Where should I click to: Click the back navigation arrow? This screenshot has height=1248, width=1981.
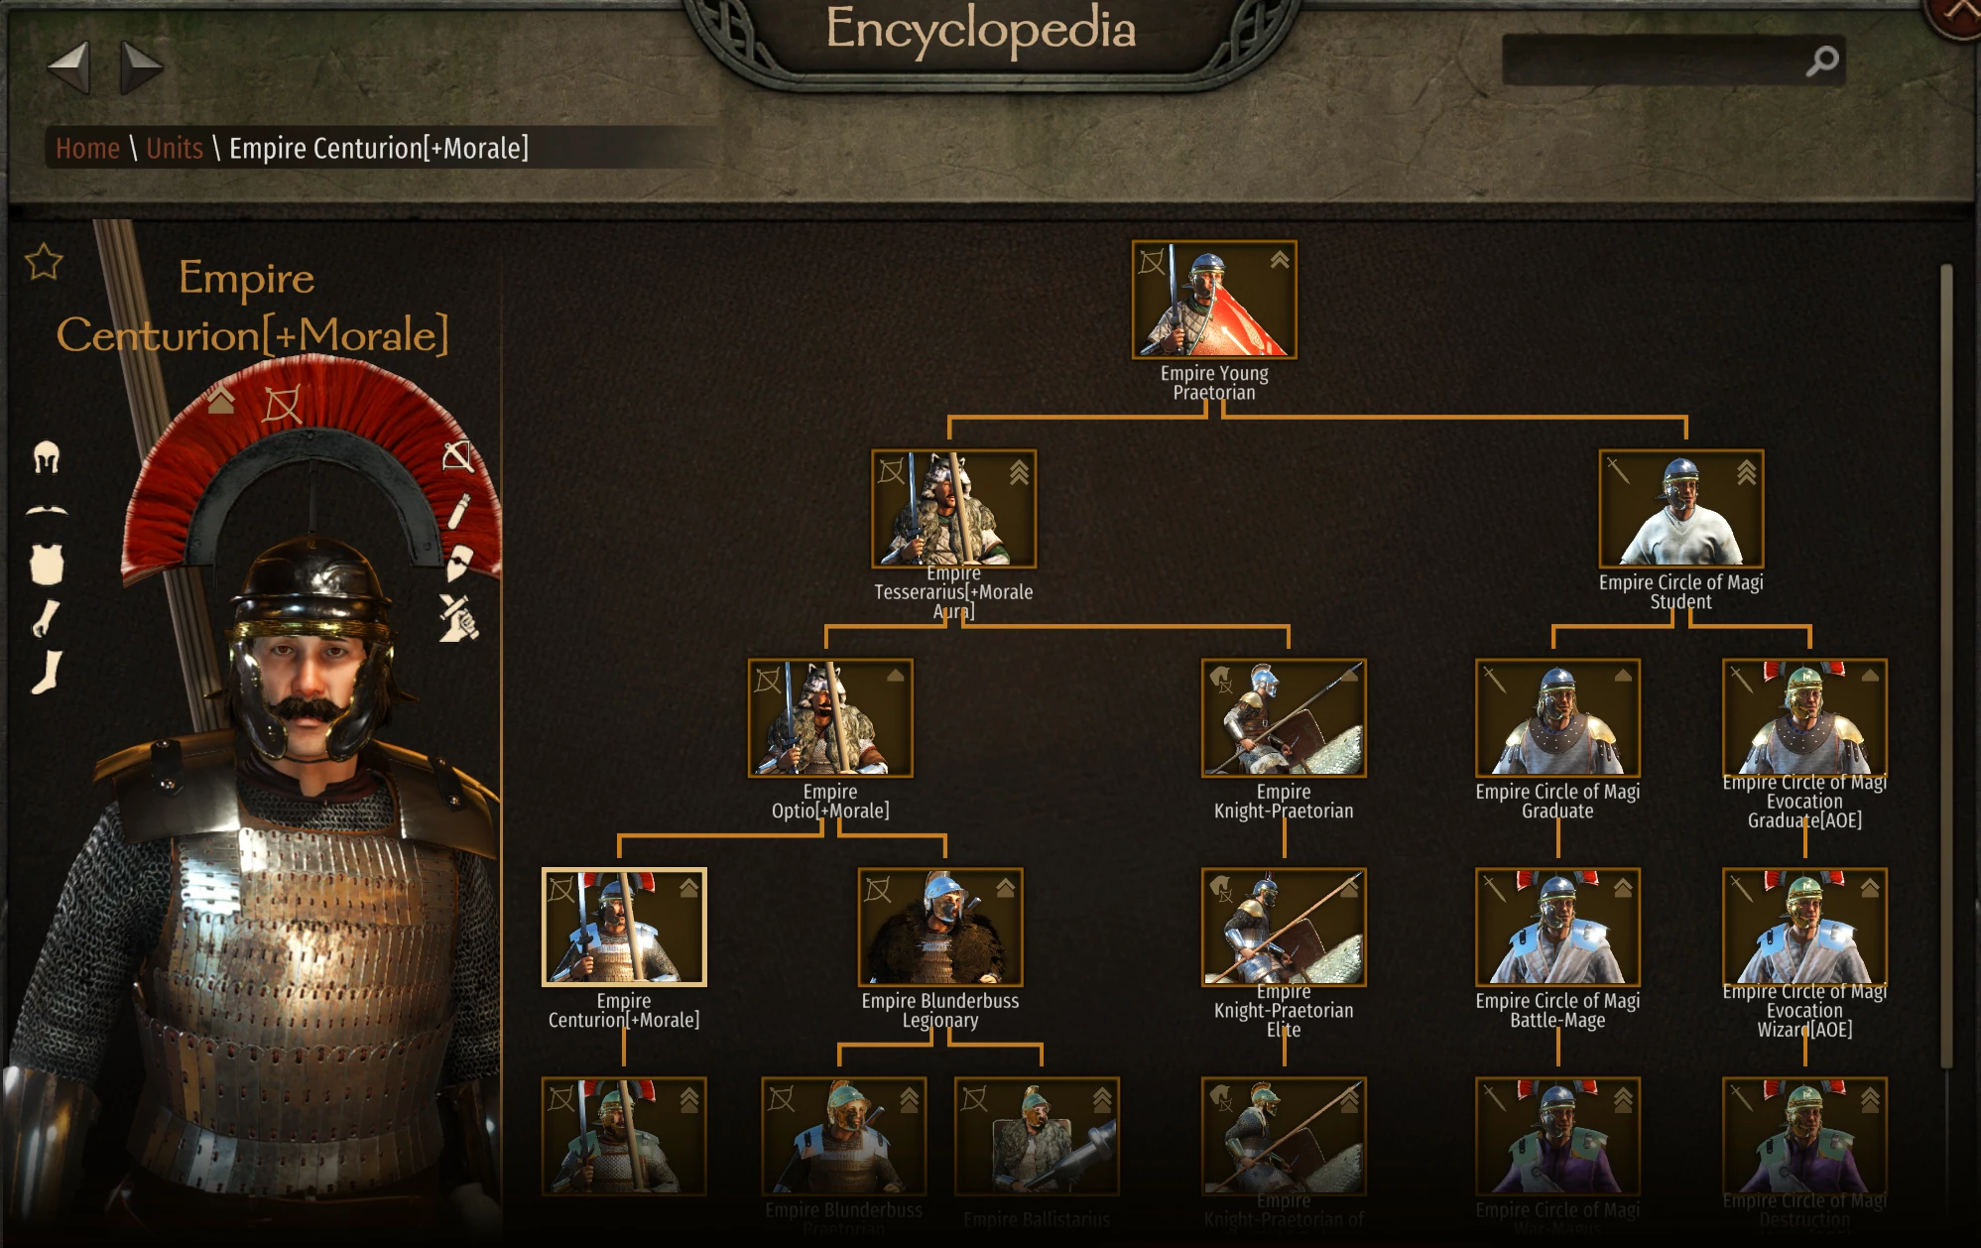(x=68, y=66)
